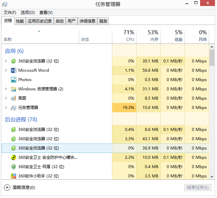The height and width of the screenshot is (198, 217).
Task: Click the scrollbar up arrow
Action: click(x=212, y=47)
